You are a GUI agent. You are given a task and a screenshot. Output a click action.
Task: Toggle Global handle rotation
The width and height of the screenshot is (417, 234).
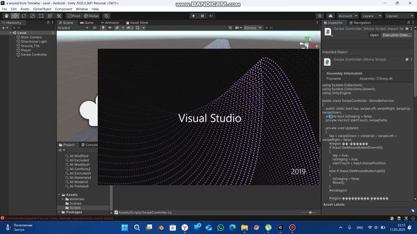click(91, 16)
